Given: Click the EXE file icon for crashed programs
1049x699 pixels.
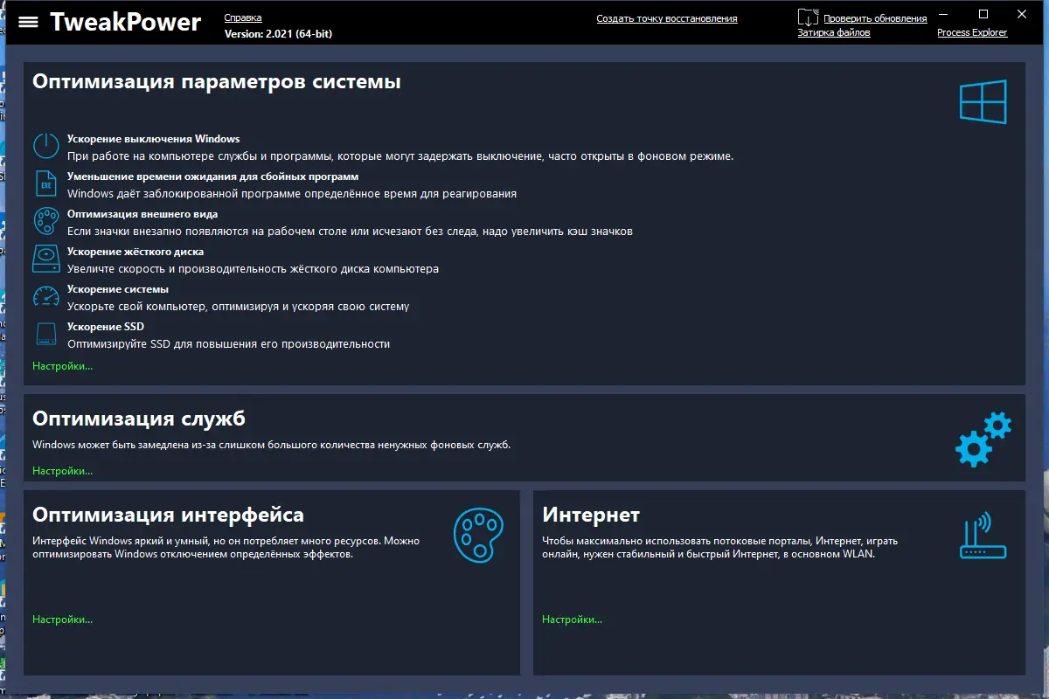Looking at the screenshot, I should click(x=45, y=183).
